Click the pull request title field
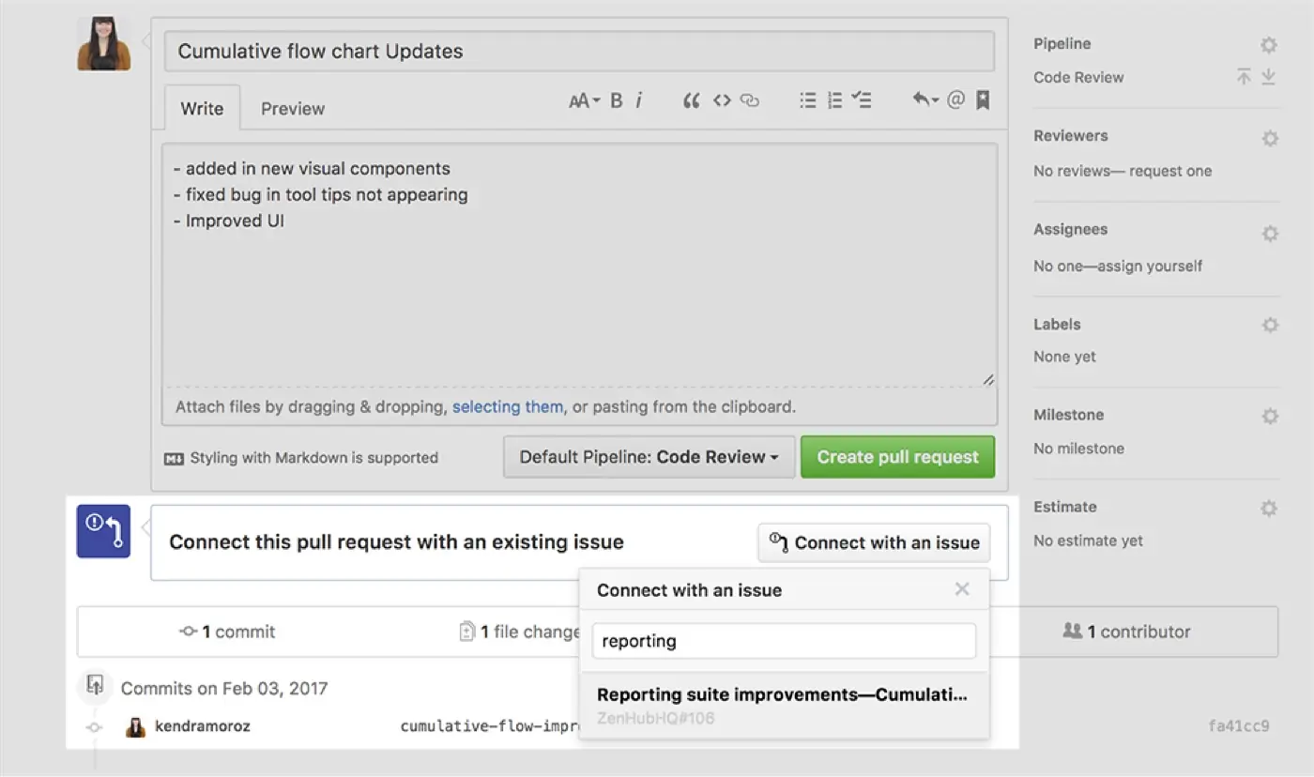The height and width of the screenshot is (777, 1314). (579, 52)
